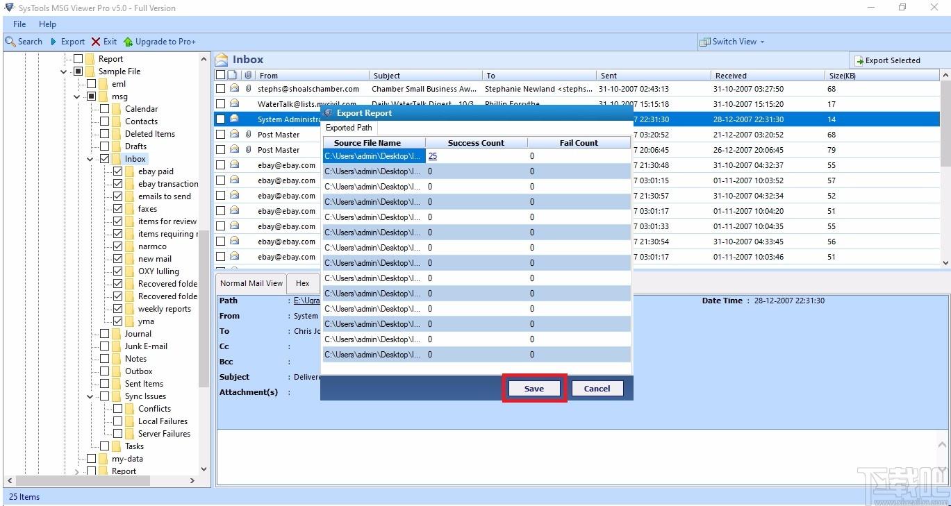The height and width of the screenshot is (506, 951).
Task: Click the eml folder icon
Action: pyautogui.click(x=104, y=84)
